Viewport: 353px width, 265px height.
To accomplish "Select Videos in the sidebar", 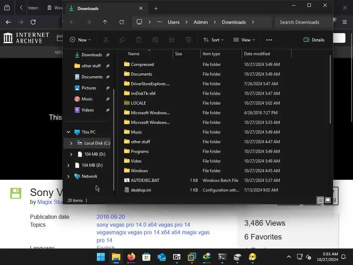I will point(88,110).
